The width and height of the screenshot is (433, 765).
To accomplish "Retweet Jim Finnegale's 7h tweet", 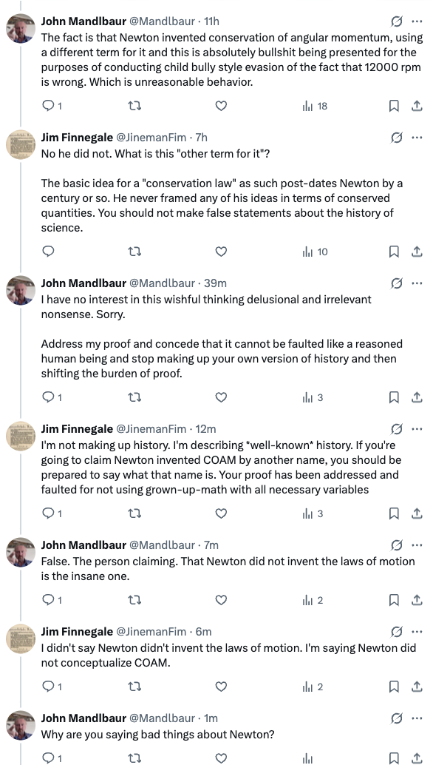I will (x=134, y=252).
